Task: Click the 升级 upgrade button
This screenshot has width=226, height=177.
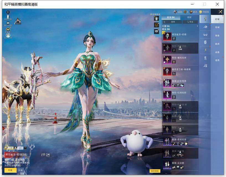Action: pyautogui.click(x=10, y=170)
